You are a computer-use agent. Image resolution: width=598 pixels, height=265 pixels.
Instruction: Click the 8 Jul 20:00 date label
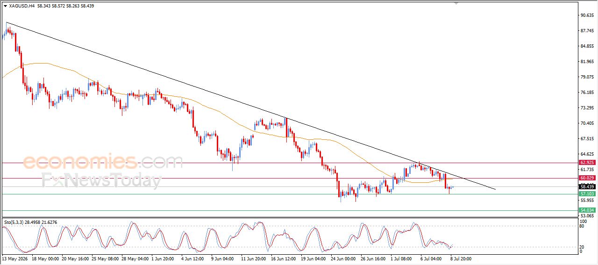[461, 258]
